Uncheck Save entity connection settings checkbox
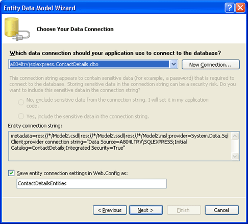The height and width of the screenshot is (224, 248). [x=11, y=173]
